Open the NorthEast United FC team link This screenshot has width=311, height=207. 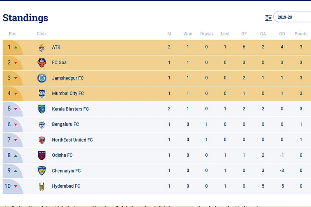coord(72,140)
